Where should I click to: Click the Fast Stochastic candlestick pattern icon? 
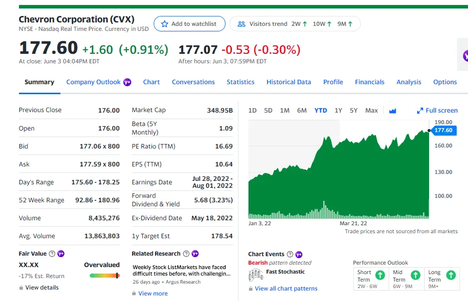click(x=255, y=274)
